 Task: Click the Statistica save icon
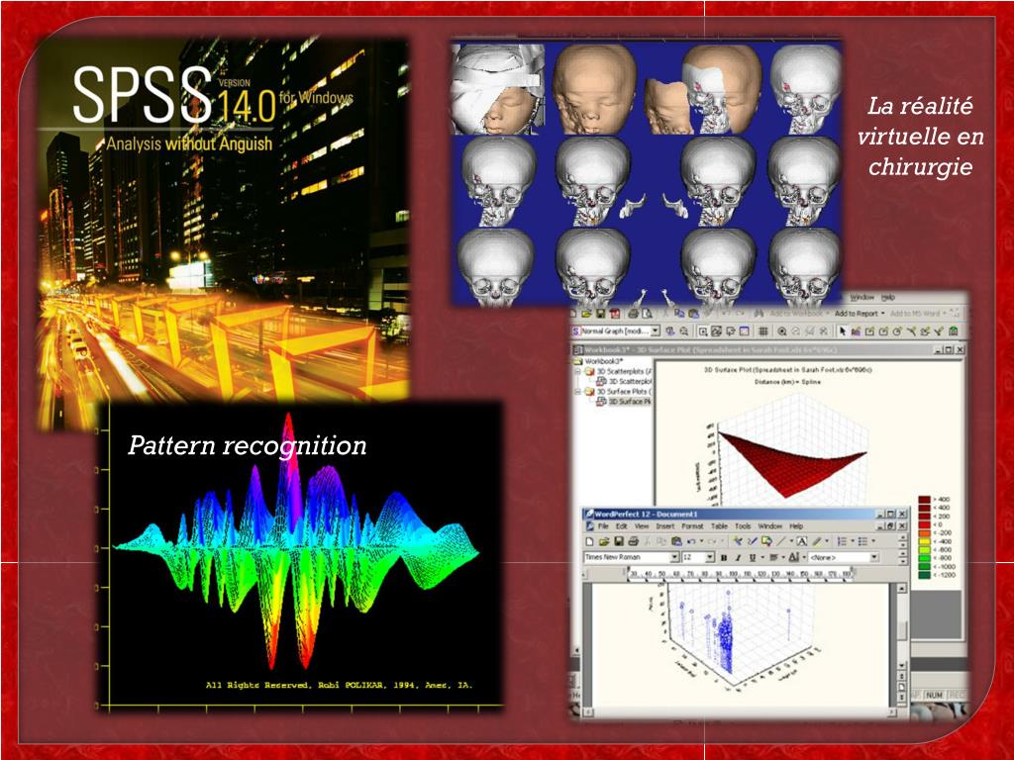(x=601, y=314)
